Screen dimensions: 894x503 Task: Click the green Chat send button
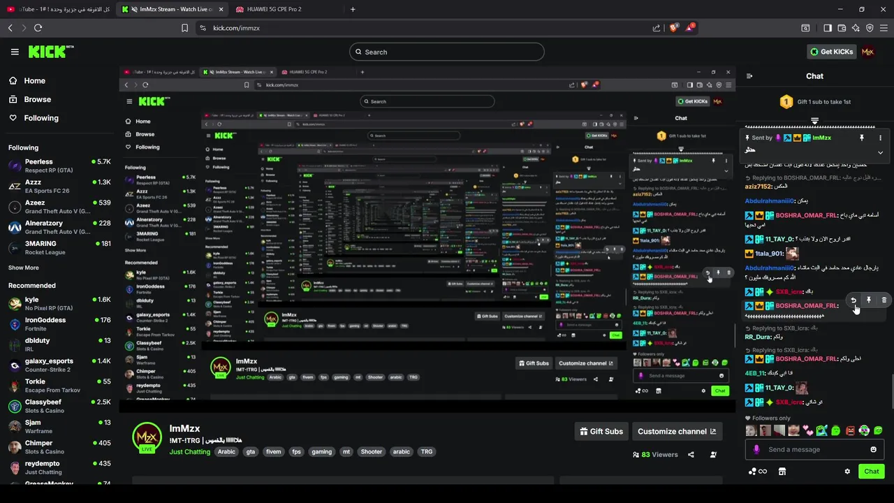(x=871, y=472)
